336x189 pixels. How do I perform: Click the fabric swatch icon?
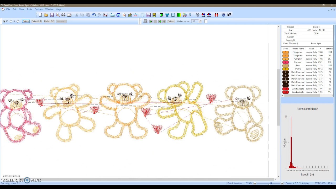tap(173, 15)
